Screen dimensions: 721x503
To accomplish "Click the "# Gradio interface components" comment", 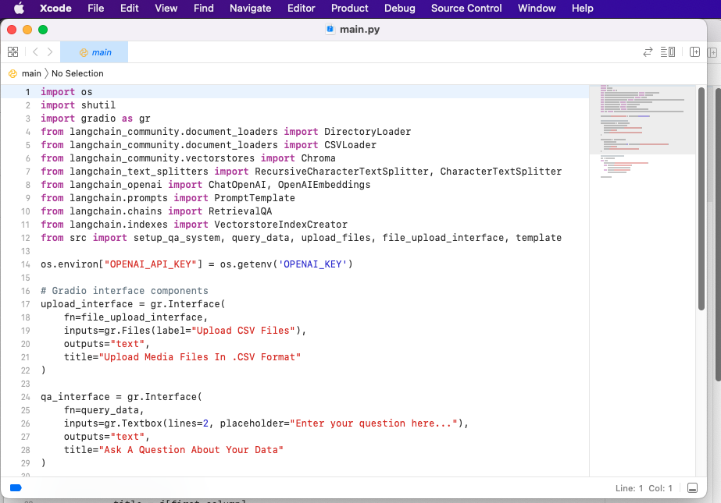I will point(124,291).
